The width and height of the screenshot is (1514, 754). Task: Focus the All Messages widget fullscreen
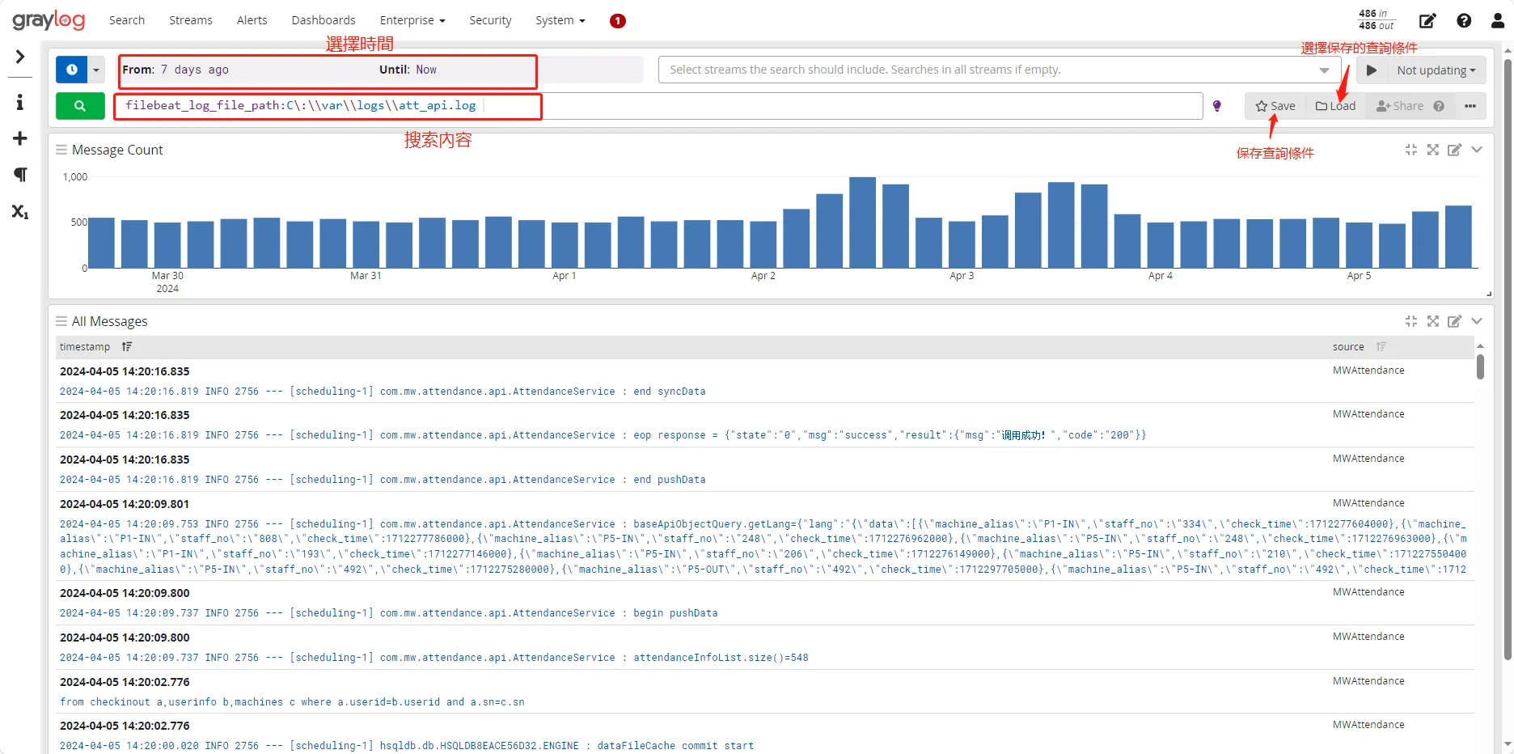tap(1433, 321)
